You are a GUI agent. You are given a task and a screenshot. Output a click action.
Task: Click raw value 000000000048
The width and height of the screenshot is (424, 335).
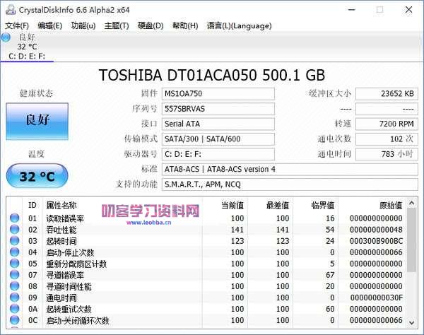(x=376, y=230)
